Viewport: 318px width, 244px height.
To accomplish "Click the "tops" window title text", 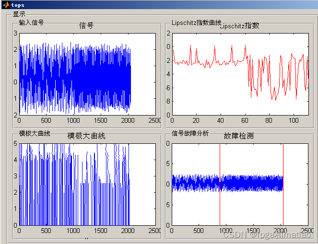I will [x=18, y=5].
